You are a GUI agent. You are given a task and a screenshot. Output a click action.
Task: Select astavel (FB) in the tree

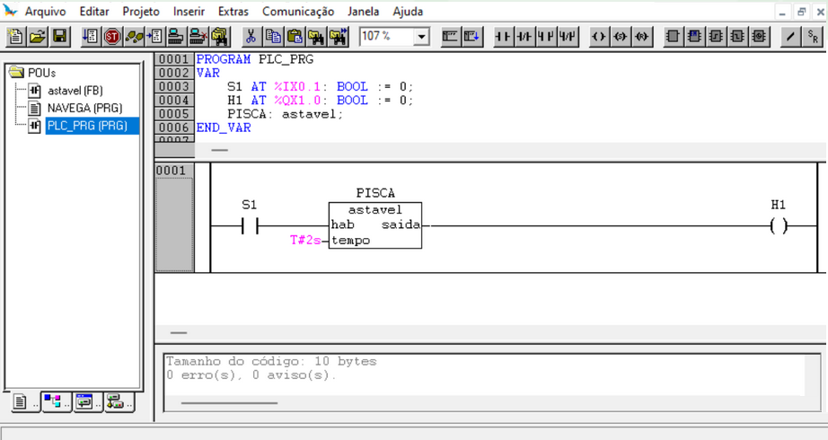(x=75, y=91)
